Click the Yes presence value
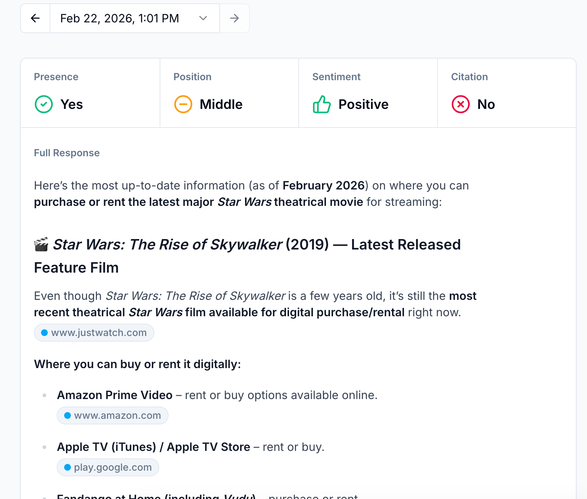The height and width of the screenshot is (499, 587). click(72, 104)
